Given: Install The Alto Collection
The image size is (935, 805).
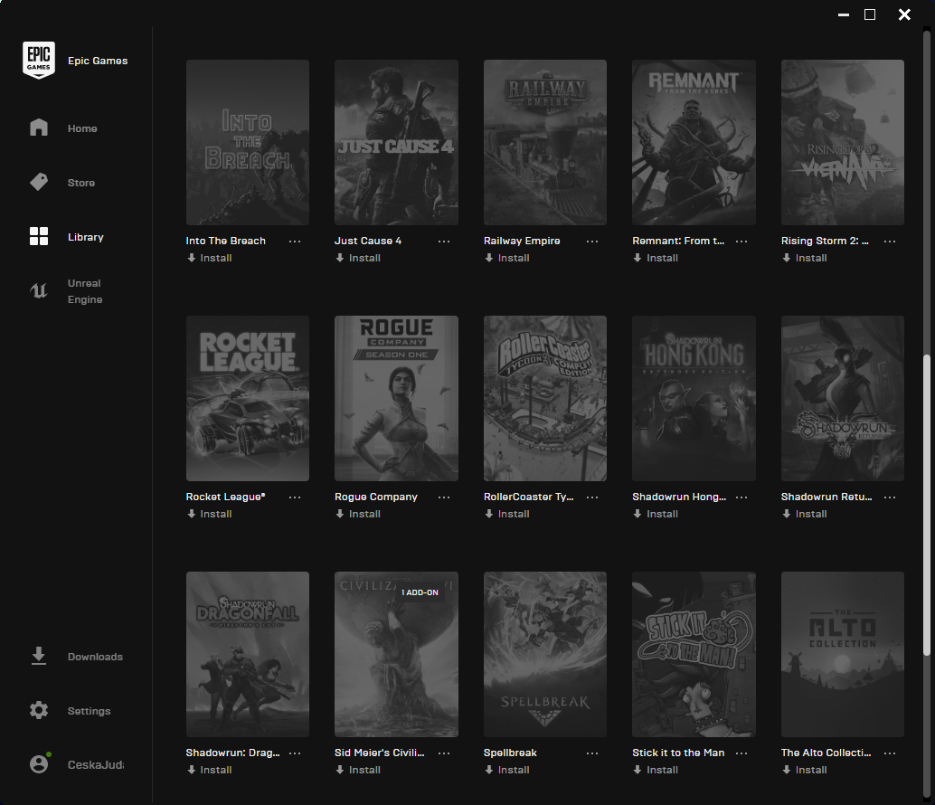Looking at the screenshot, I should tap(805, 770).
